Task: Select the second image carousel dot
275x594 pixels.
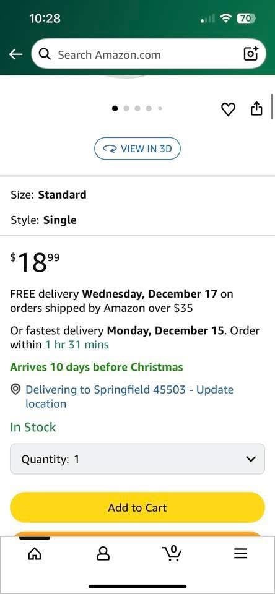Action: (126, 108)
